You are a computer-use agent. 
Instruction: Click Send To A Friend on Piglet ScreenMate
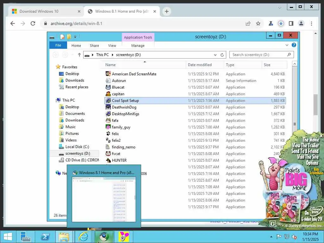[305, 151]
